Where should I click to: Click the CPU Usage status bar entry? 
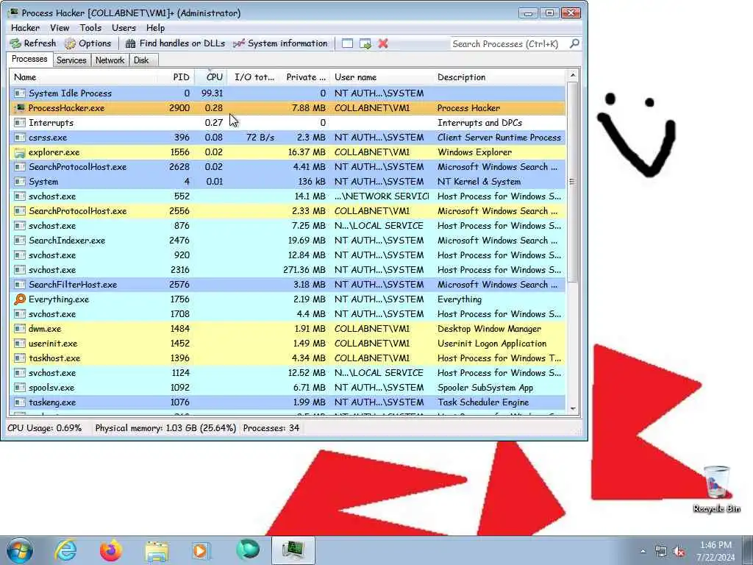[45, 428]
